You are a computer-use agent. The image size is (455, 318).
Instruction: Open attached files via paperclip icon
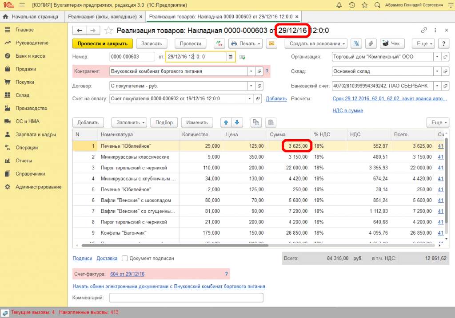[x=371, y=43]
